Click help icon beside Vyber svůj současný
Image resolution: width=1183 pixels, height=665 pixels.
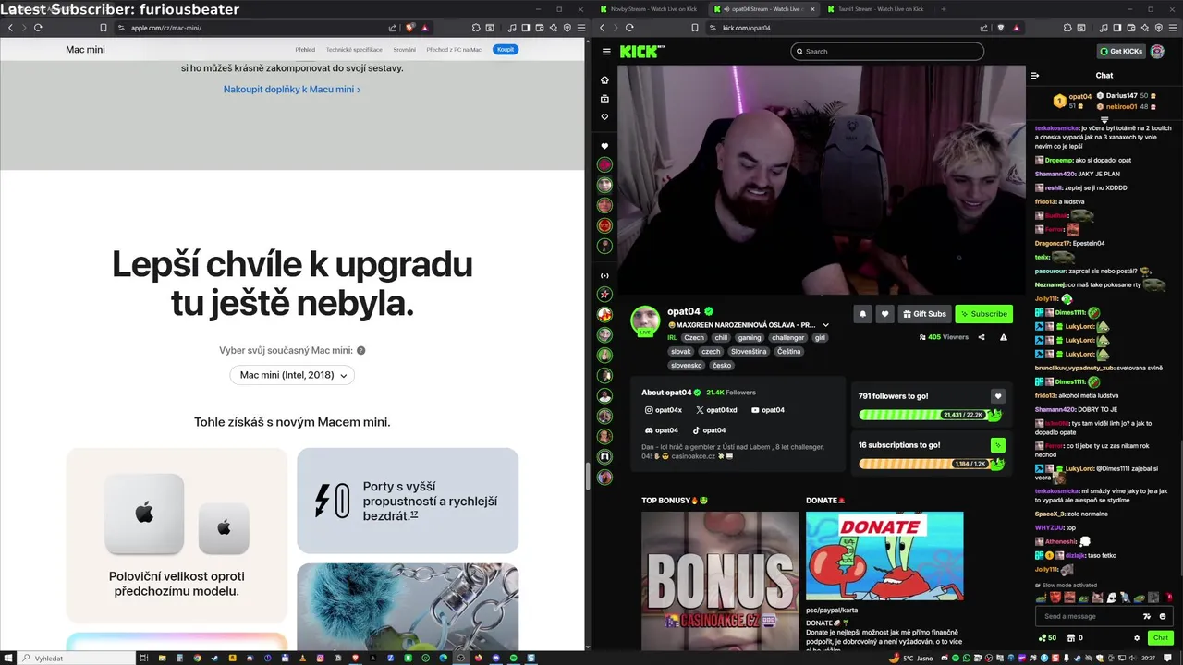[361, 350]
